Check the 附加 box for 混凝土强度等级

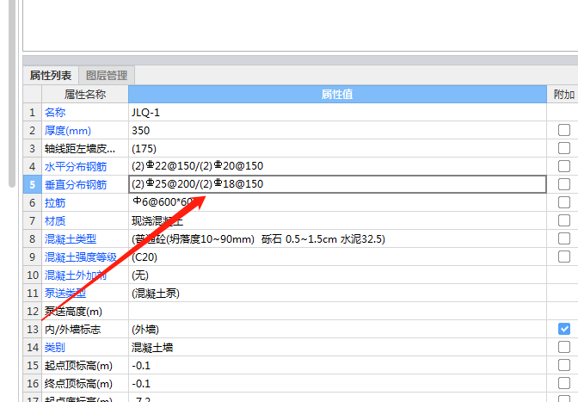564,257
